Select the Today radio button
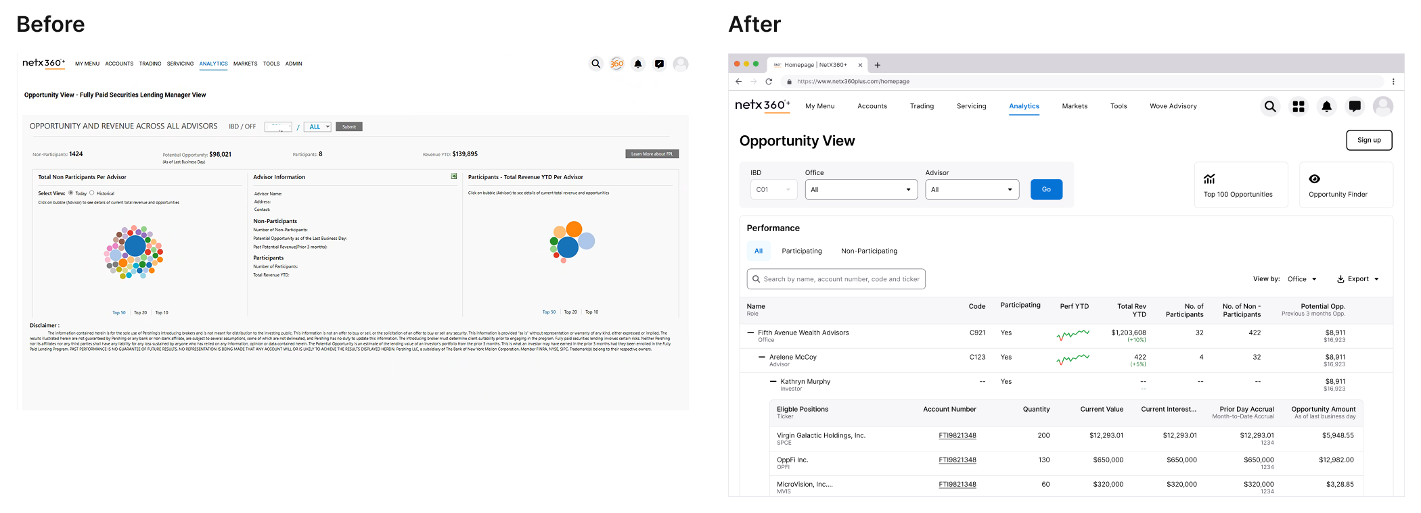This screenshot has height=513, width=1421. tap(71, 193)
